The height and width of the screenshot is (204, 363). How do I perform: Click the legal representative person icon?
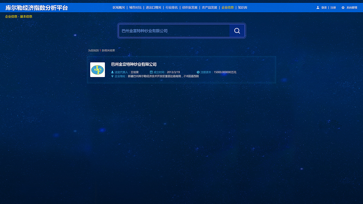point(112,72)
